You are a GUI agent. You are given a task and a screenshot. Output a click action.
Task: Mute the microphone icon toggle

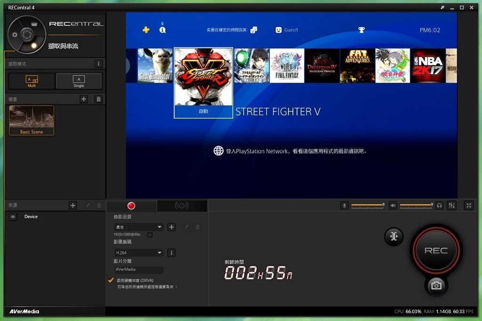(345, 205)
